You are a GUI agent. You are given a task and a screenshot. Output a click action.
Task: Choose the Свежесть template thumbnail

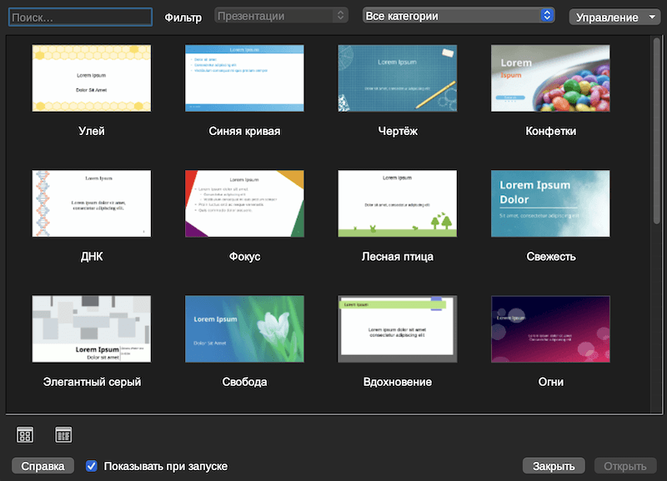(550, 204)
